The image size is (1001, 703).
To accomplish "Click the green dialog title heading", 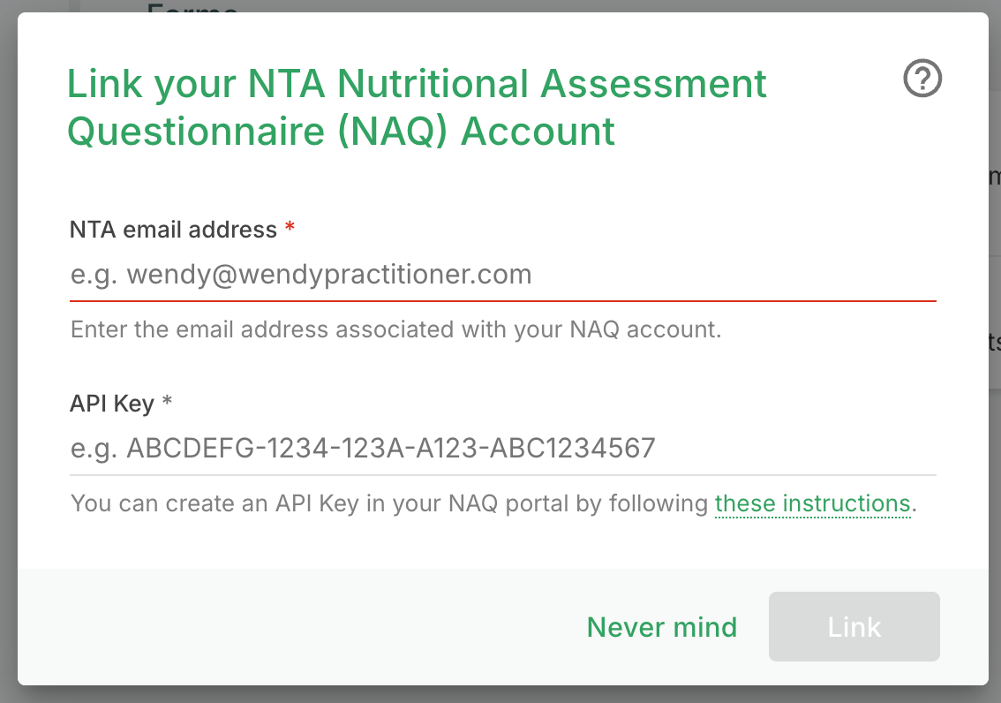I will [417, 108].
